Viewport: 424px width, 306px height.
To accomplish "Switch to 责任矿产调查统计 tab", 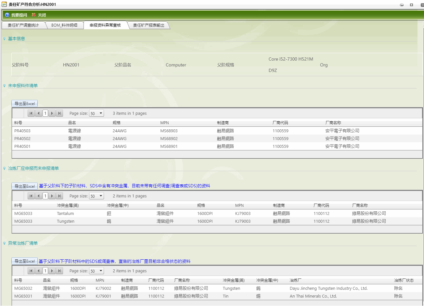I will click(23, 25).
